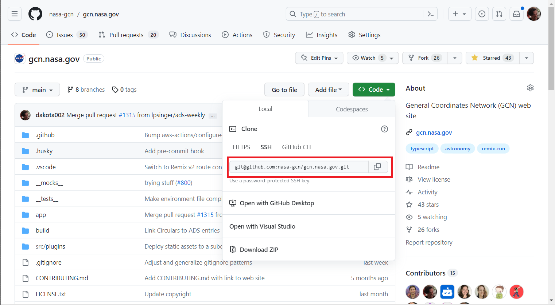Open the .gitignore file
The height and width of the screenshot is (305, 555).
pyautogui.click(x=48, y=262)
